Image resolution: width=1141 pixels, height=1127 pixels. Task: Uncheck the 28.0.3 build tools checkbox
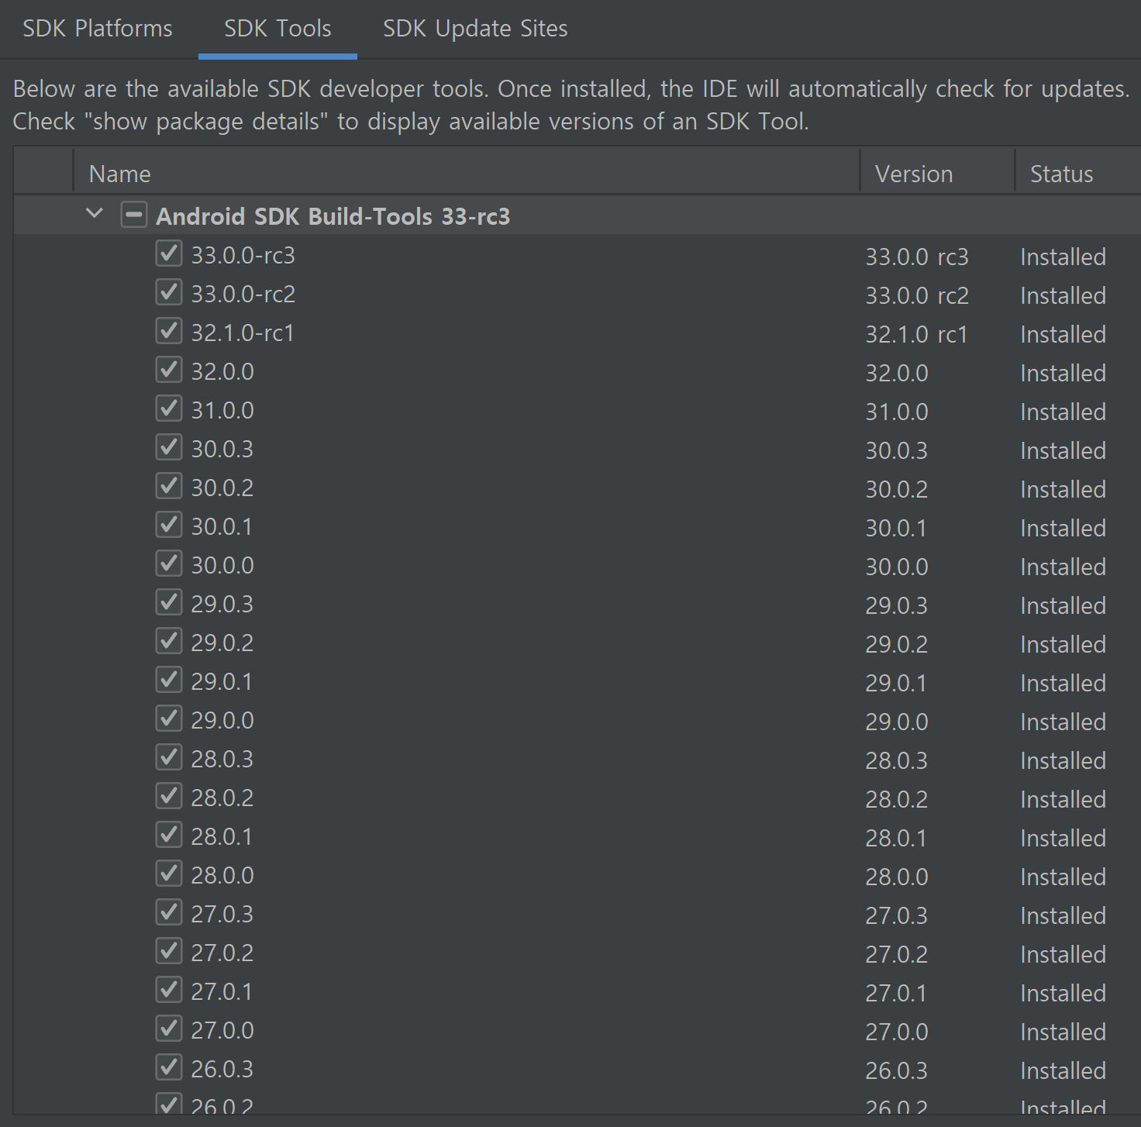click(169, 757)
